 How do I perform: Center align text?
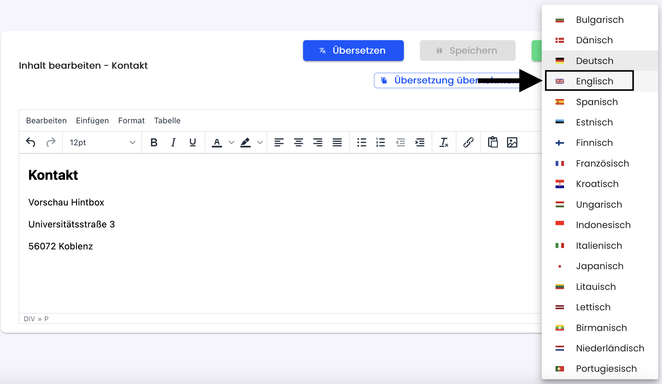click(298, 142)
